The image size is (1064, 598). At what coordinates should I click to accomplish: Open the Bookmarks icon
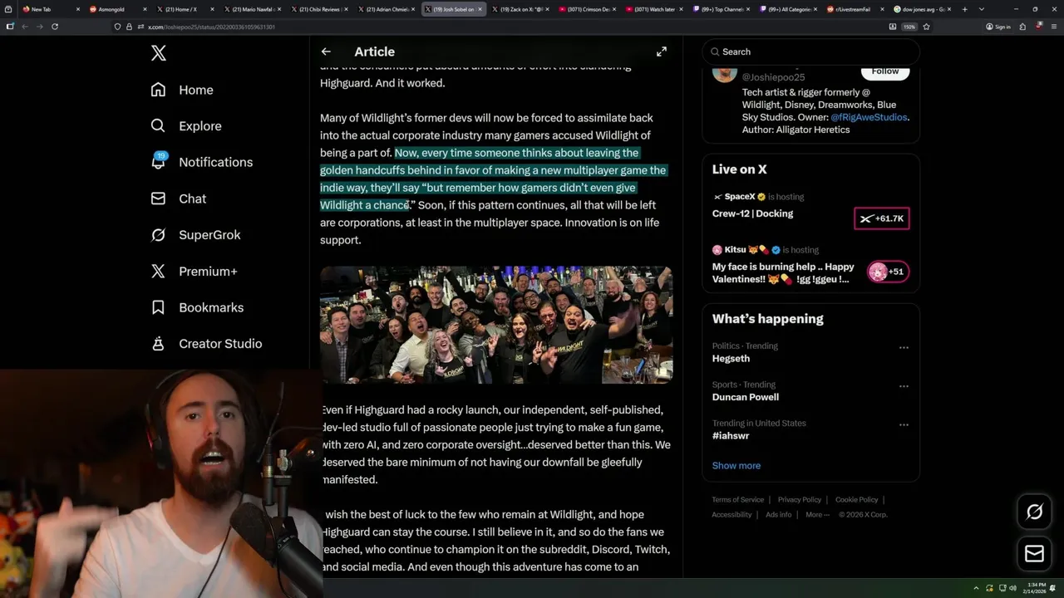158,307
